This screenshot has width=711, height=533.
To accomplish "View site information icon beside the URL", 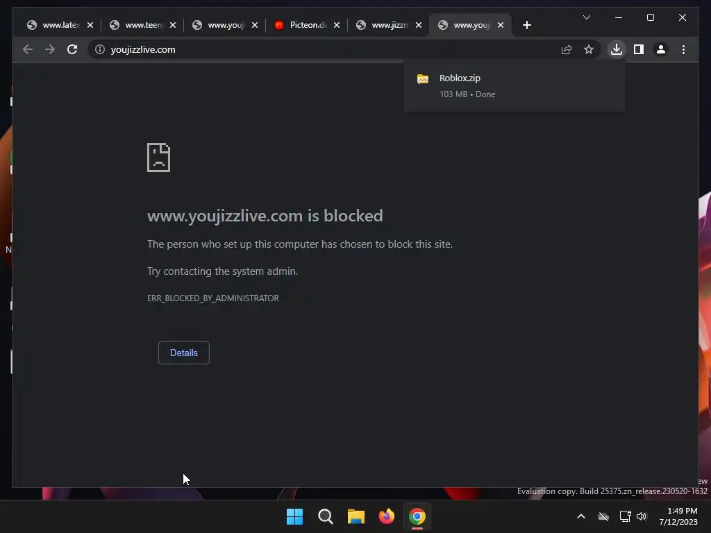I will tap(100, 49).
